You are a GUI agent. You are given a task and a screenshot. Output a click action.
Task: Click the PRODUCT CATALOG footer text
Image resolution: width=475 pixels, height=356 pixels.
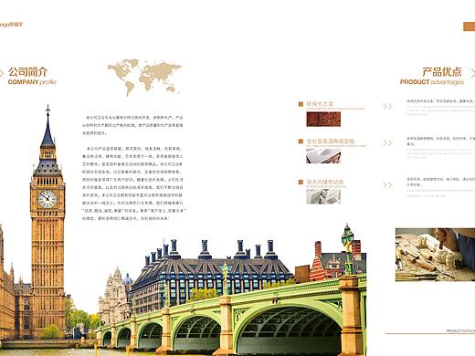(460, 330)
